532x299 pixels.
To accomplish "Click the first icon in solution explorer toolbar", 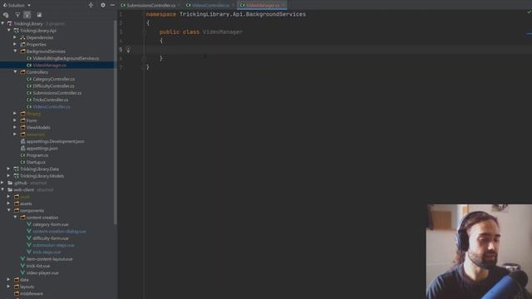I will [x=6, y=15].
